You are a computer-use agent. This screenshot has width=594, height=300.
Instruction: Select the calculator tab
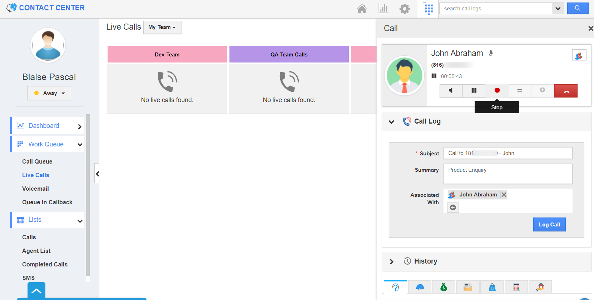pyautogui.click(x=516, y=287)
